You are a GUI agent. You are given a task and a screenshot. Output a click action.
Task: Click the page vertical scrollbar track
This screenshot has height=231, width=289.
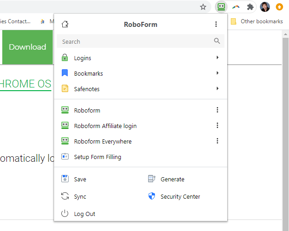(x=285, y=134)
